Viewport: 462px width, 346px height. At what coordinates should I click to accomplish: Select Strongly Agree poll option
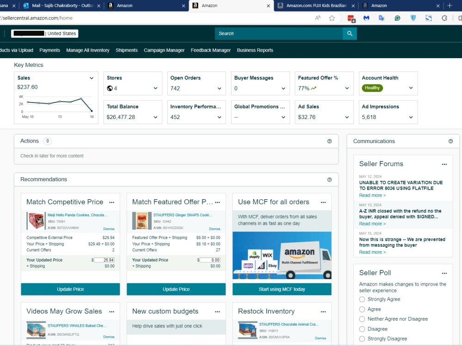pos(362,299)
